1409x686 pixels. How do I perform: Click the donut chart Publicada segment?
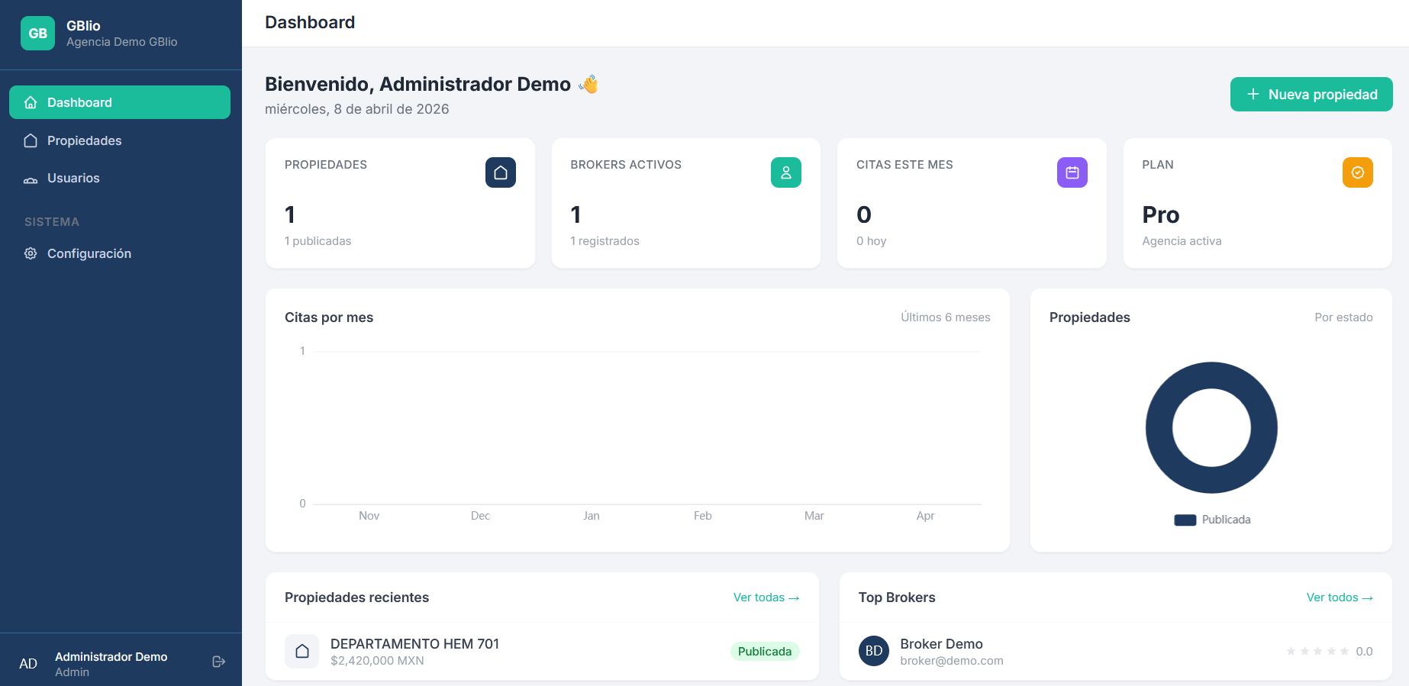(1159, 427)
